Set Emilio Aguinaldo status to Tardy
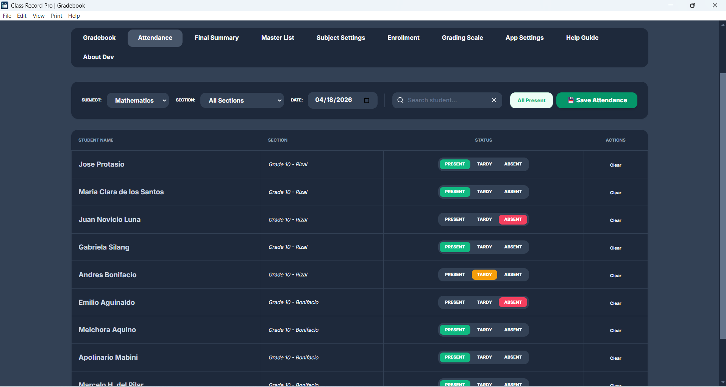This screenshot has height=387, width=726. [x=484, y=303]
